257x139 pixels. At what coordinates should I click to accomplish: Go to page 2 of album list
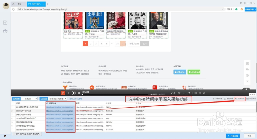(x=91, y=44)
